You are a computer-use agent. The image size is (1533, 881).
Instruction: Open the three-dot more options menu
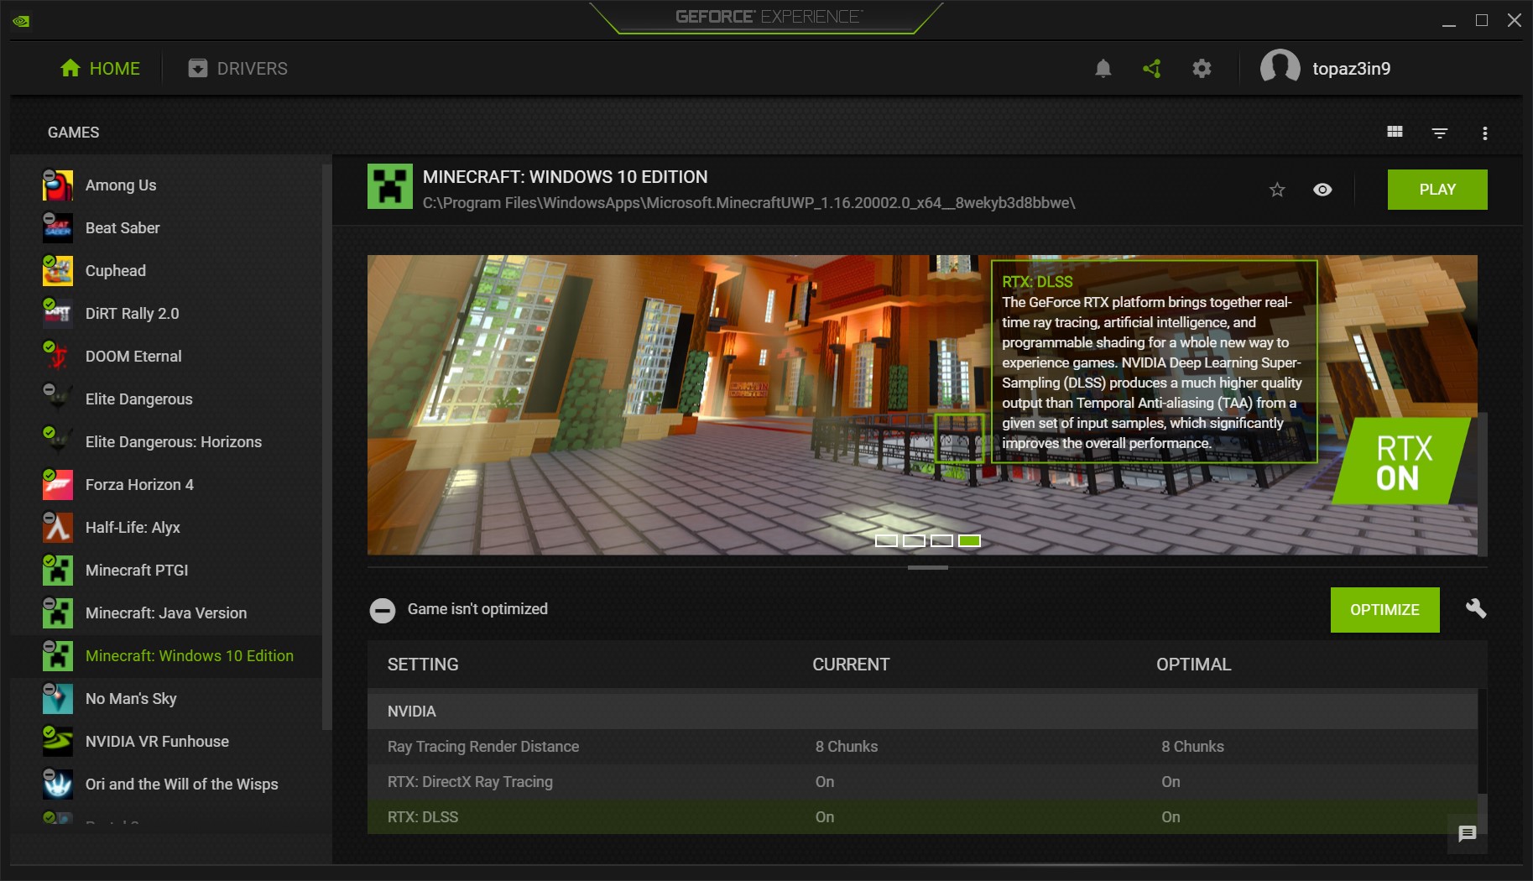tap(1484, 133)
